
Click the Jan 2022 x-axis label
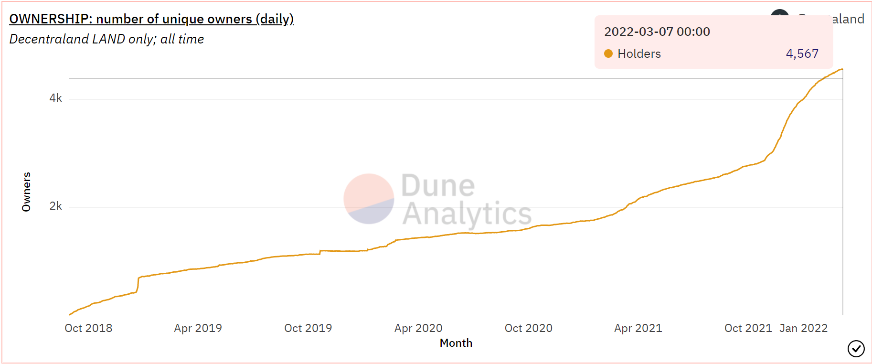click(x=803, y=328)
